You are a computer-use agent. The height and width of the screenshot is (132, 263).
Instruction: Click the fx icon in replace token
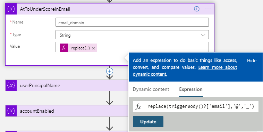tap(64, 48)
